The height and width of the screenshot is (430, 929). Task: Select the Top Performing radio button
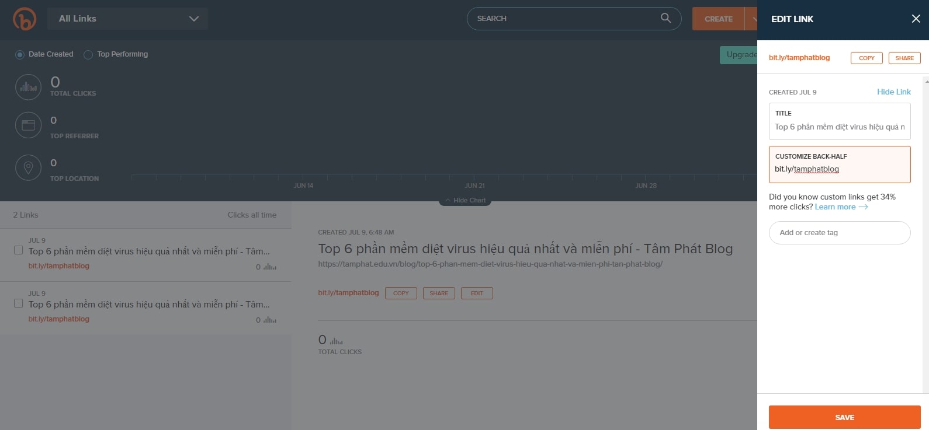(x=88, y=54)
